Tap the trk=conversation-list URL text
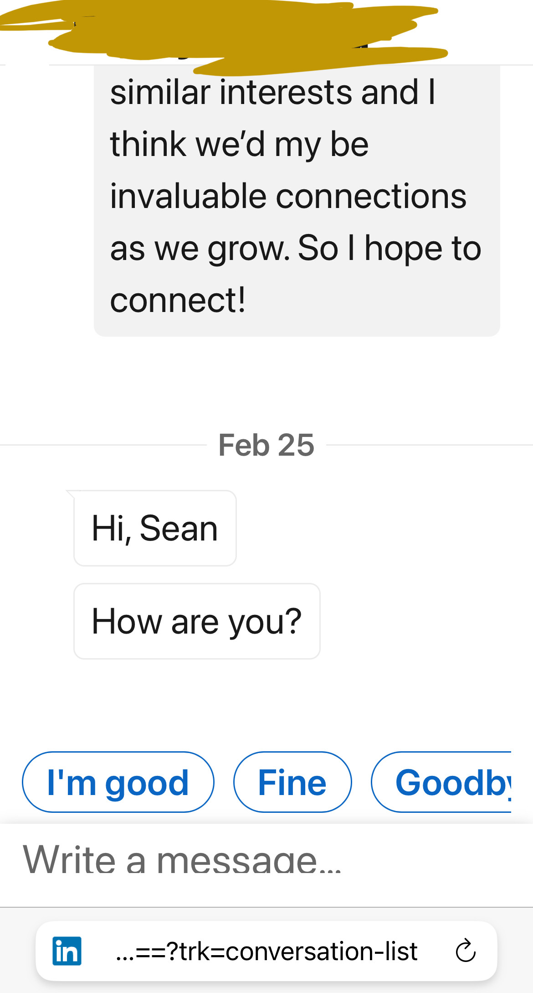 point(266,951)
